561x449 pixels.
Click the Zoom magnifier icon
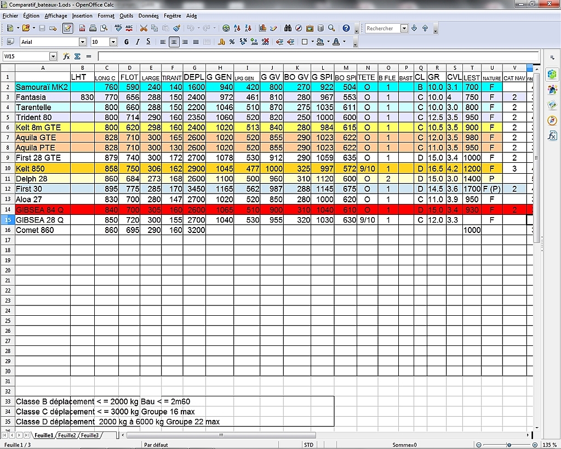click(x=331, y=28)
